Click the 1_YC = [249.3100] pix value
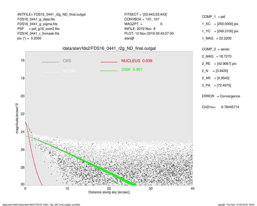 tap(220, 31)
